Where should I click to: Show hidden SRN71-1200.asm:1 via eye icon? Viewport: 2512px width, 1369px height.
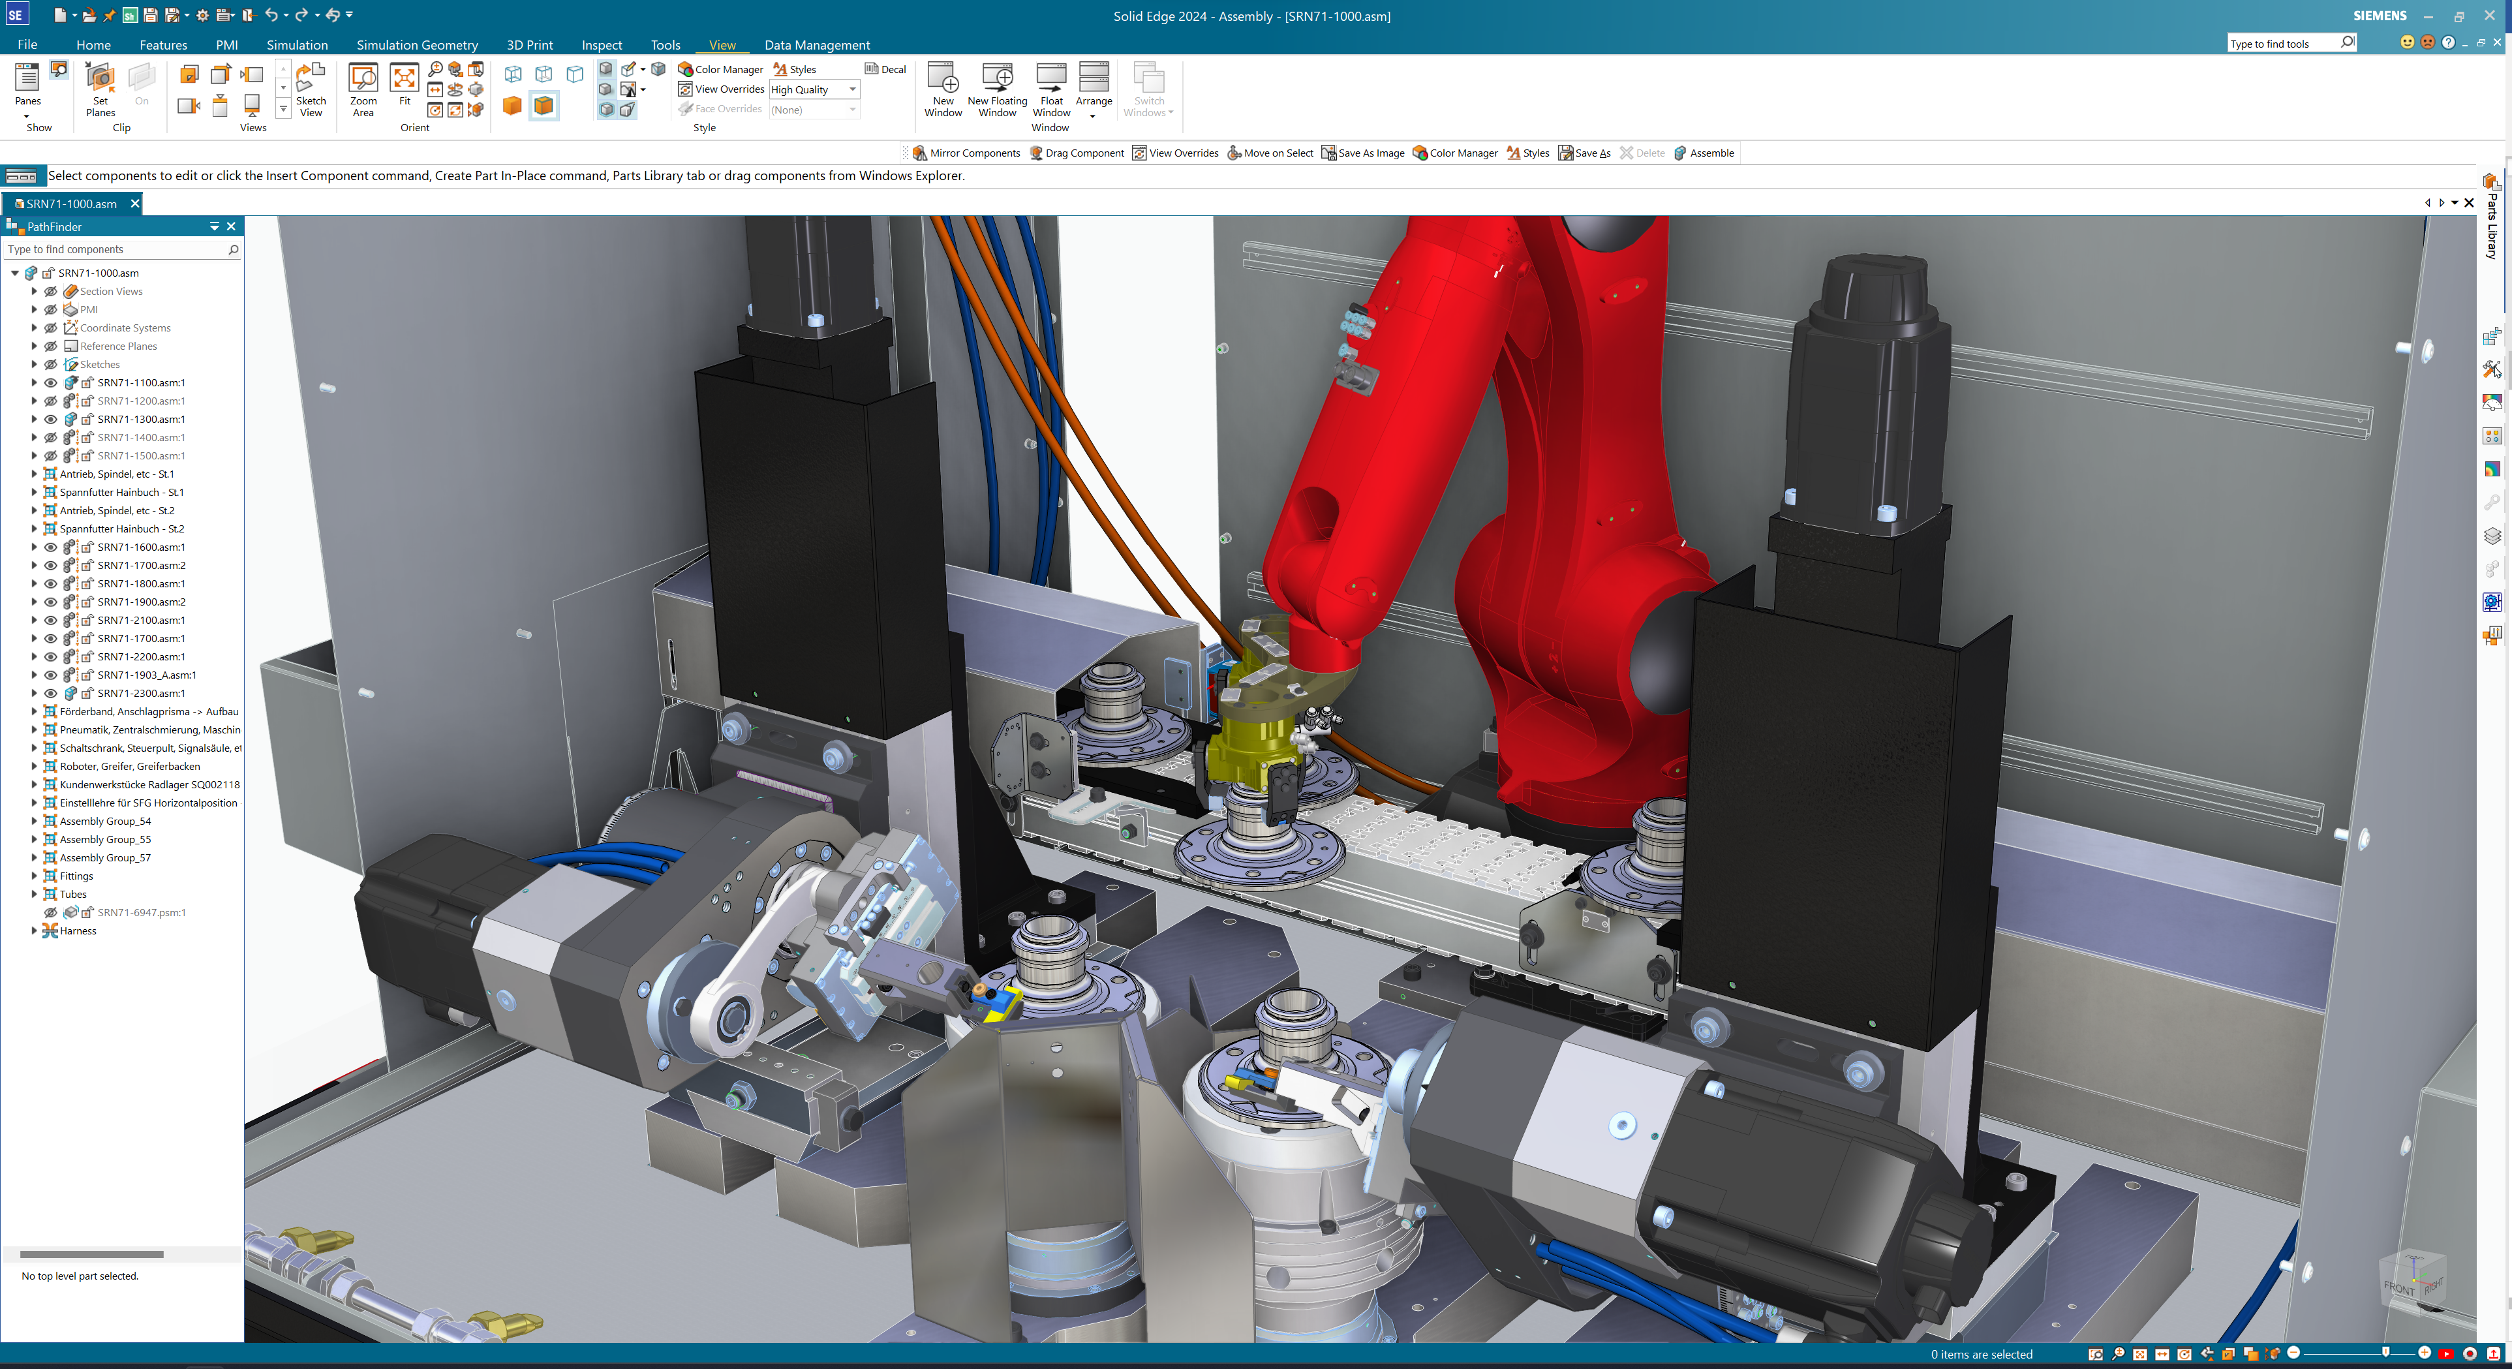(x=51, y=401)
